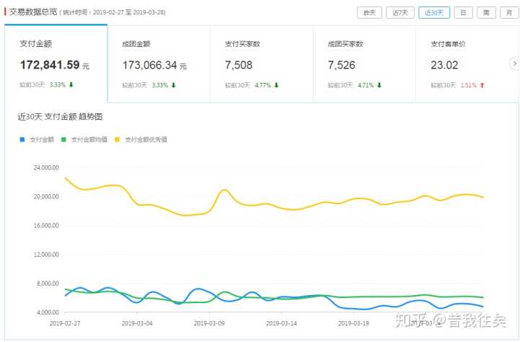Click the right chevron to show more metrics
The height and width of the screenshot is (342, 520).
pos(514,63)
